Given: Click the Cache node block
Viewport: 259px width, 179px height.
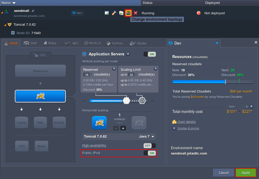Looking at the screenshot, I should [x=22, y=123].
